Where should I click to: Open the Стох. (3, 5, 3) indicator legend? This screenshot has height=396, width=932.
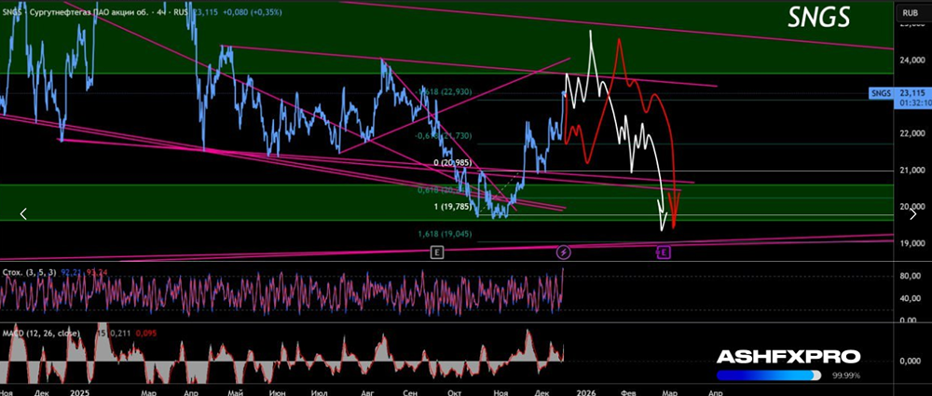[27, 272]
